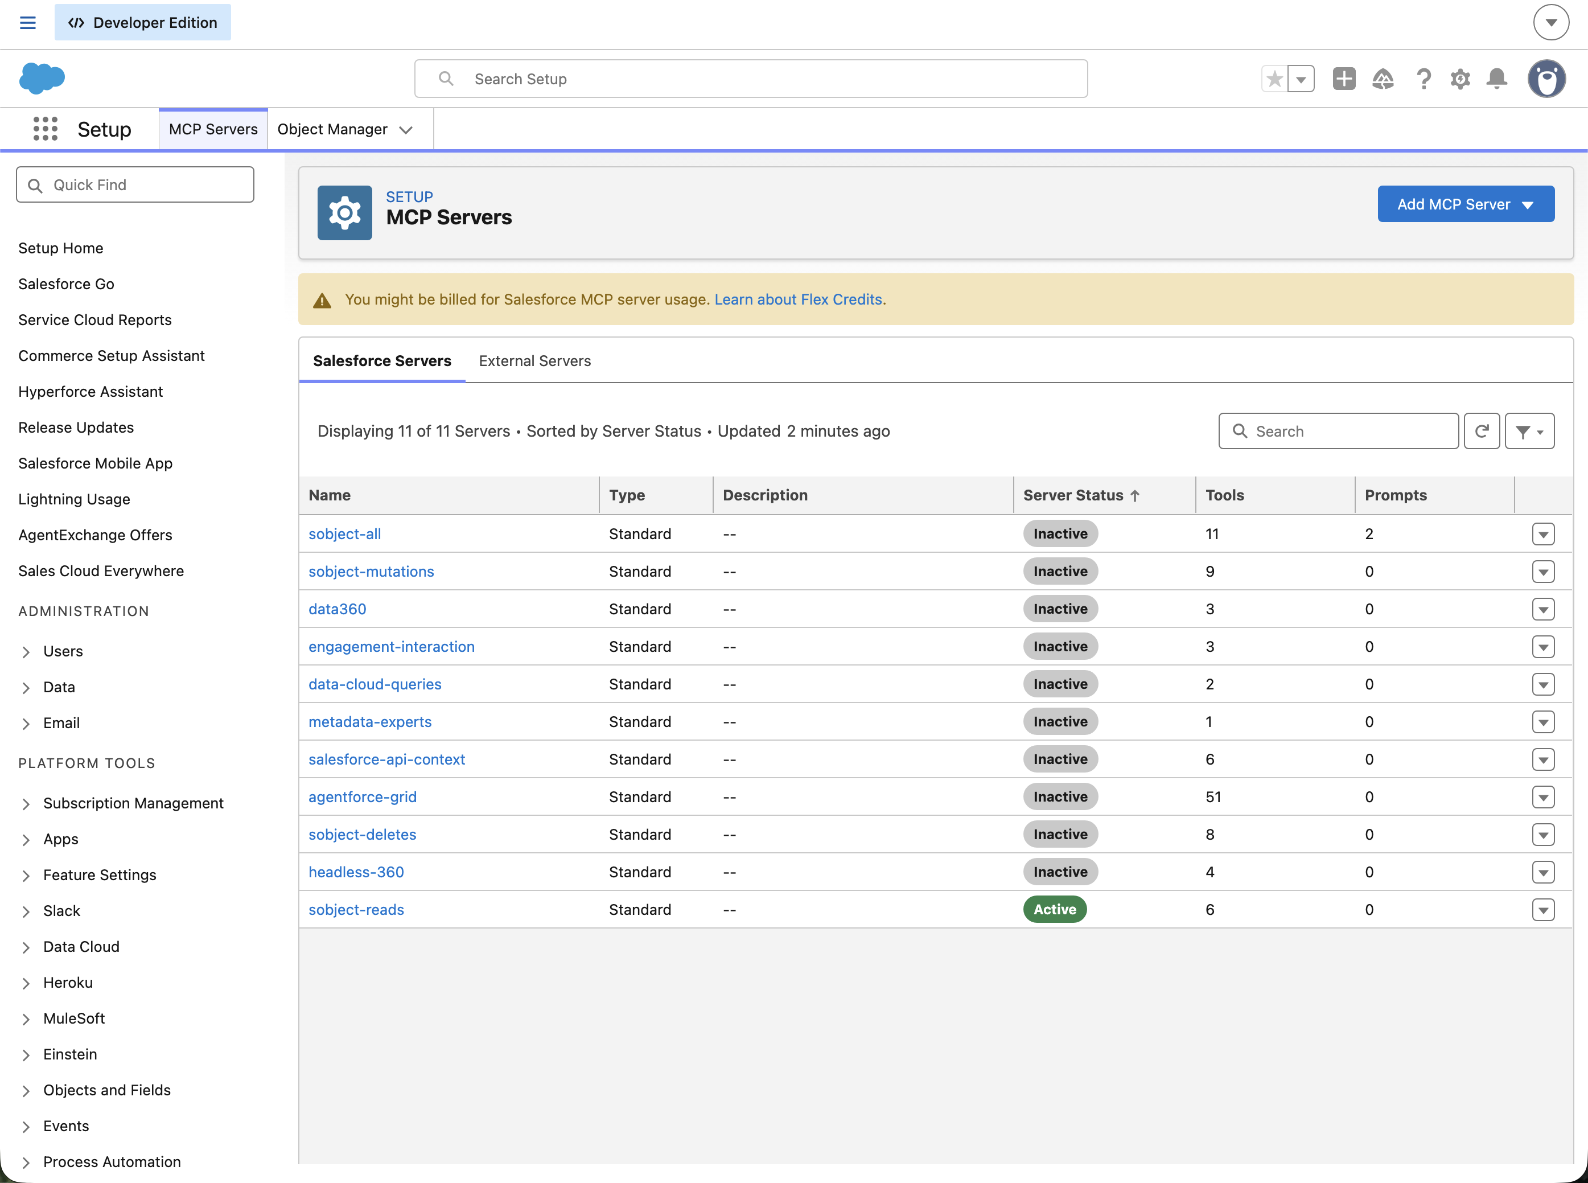Open the engagement-interaction server
Image resolution: width=1588 pixels, height=1183 pixels.
click(x=392, y=647)
